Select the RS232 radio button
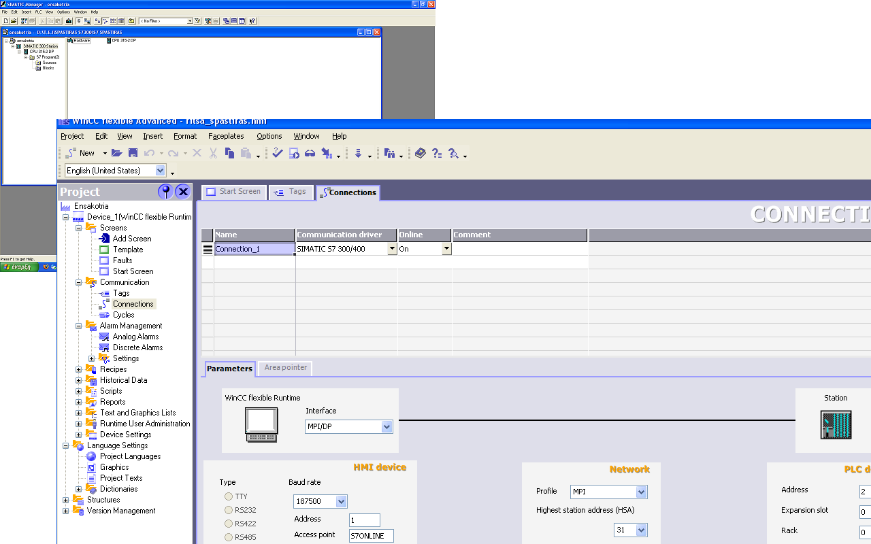871x544 pixels. (x=229, y=510)
